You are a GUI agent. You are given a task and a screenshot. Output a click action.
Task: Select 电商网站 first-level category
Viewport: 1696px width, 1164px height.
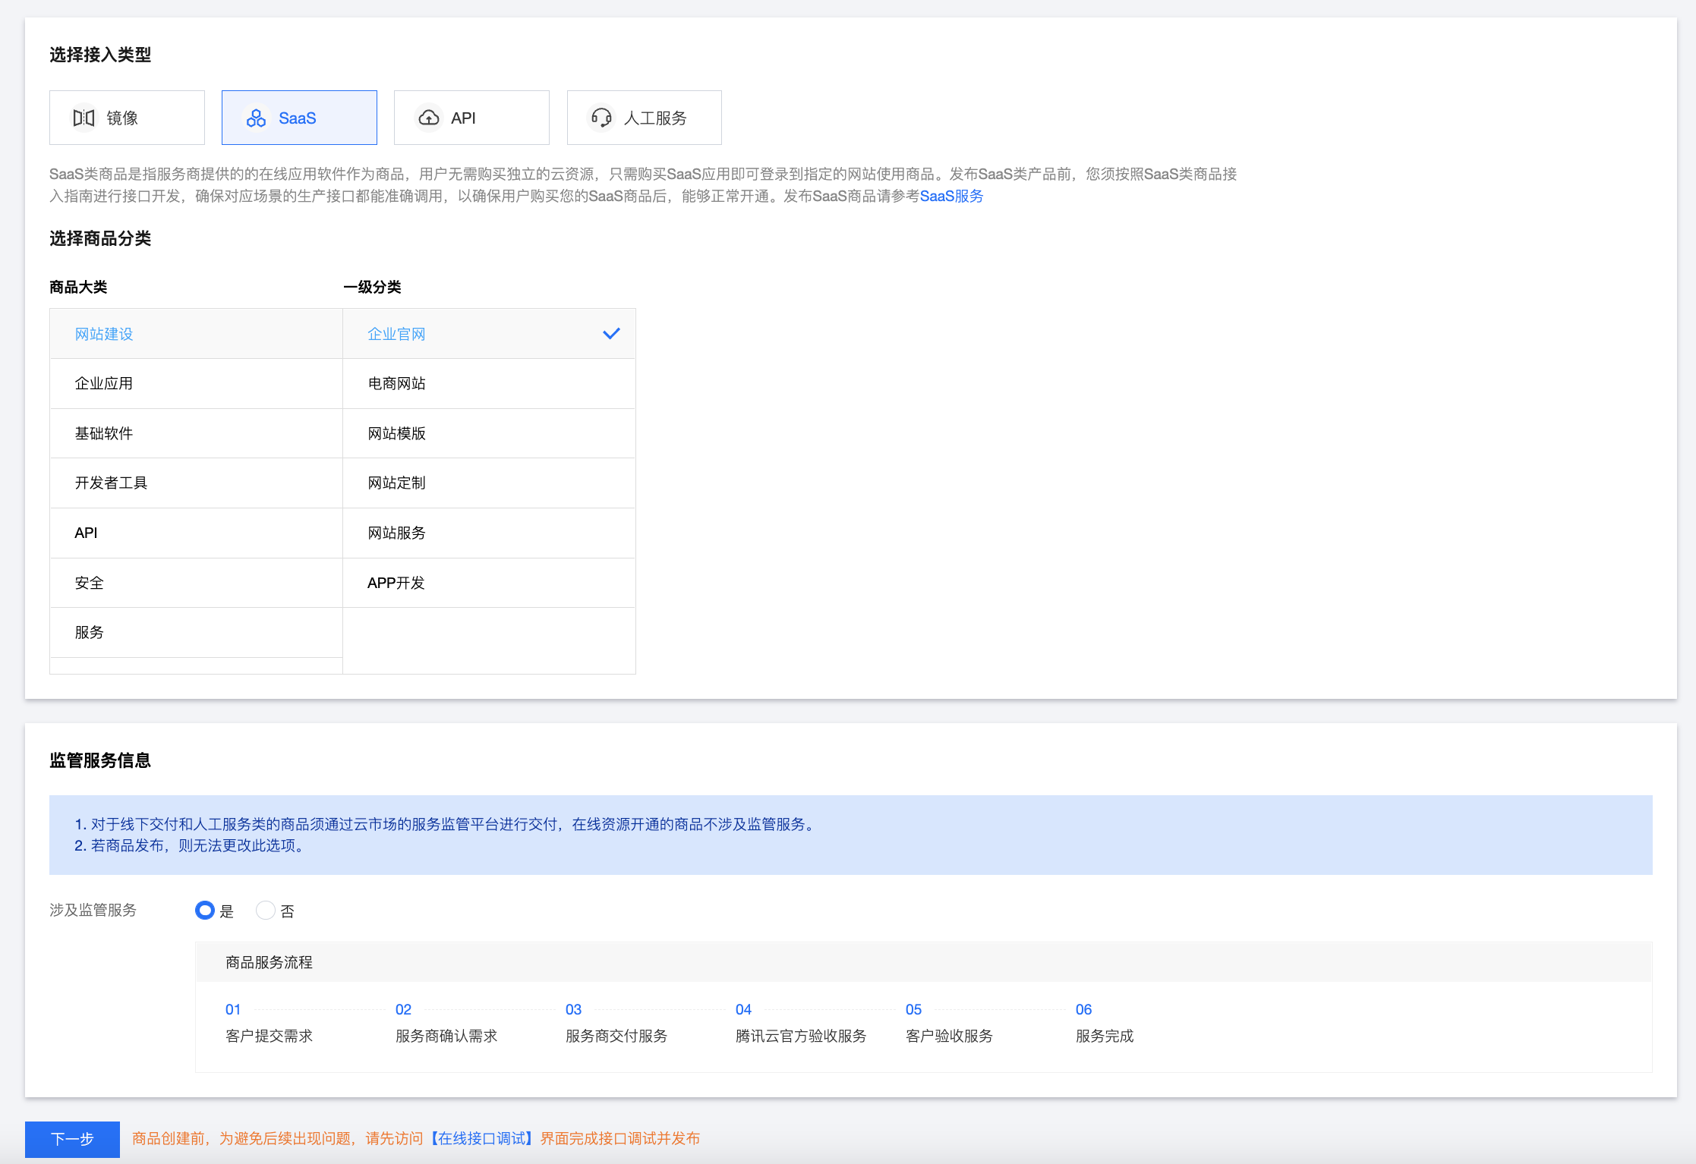pos(489,383)
